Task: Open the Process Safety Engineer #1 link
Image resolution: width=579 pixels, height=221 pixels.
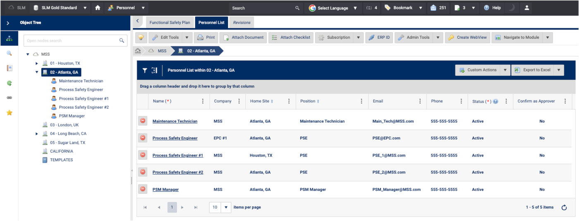Action: coord(177,155)
